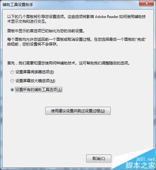Click the 按钮前，您的设置将不会保存 line
Image resolution: width=156 pixels, height=170 pixels.
pos(33,44)
